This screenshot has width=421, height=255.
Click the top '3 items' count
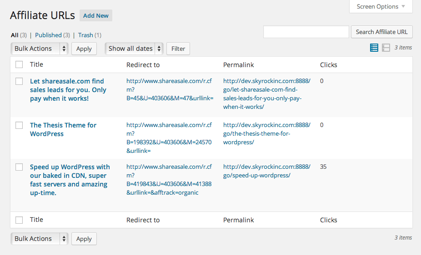click(x=403, y=47)
